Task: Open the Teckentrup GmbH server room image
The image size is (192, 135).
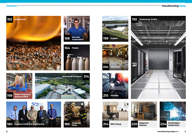Action: point(158,57)
